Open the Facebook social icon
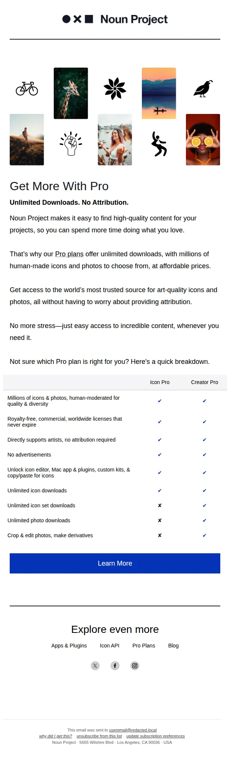Screen dimensions: 227x764 point(115,666)
